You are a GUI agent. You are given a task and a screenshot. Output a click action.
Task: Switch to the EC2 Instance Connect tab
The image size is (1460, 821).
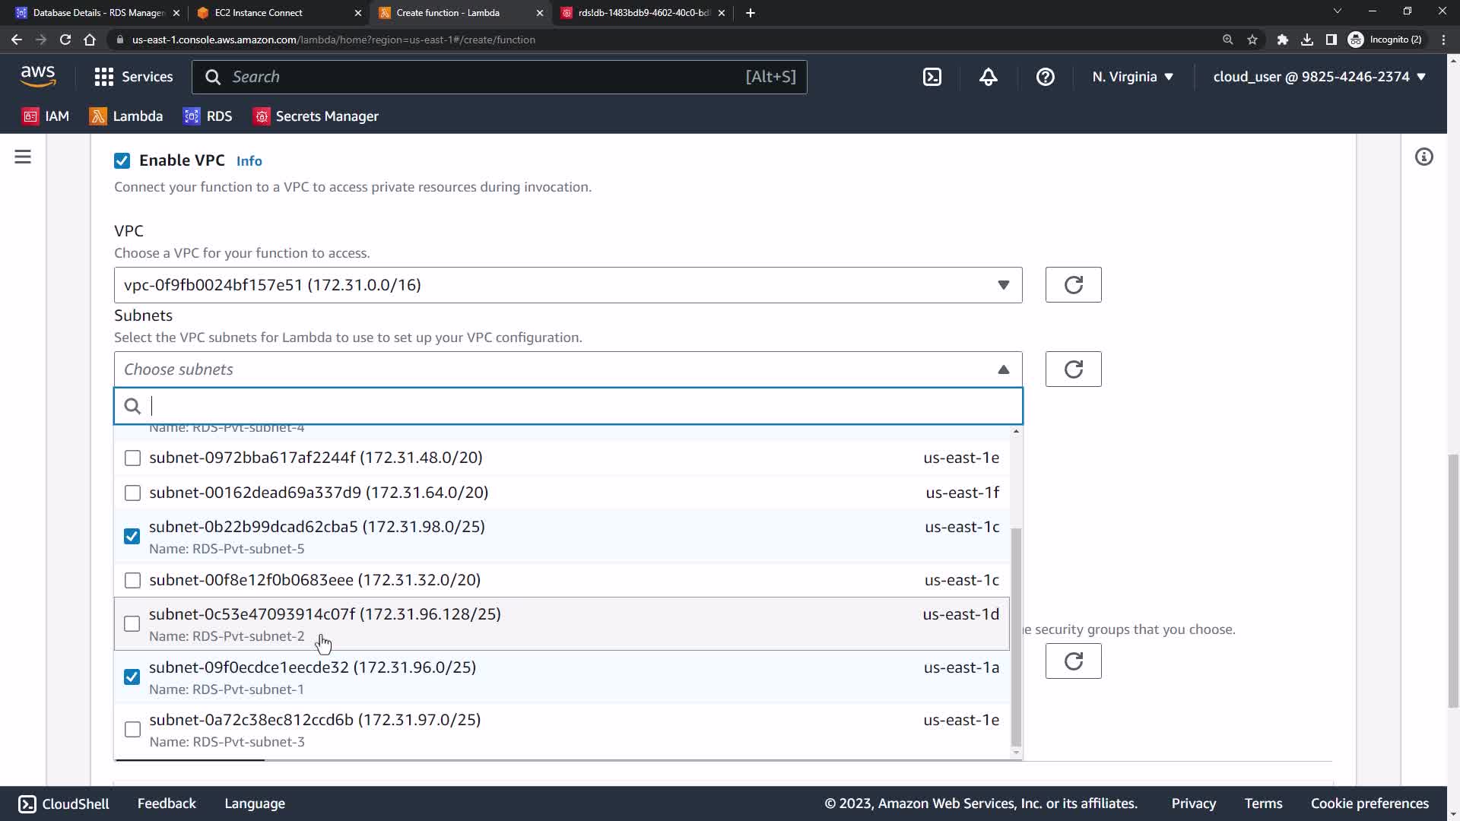(259, 13)
